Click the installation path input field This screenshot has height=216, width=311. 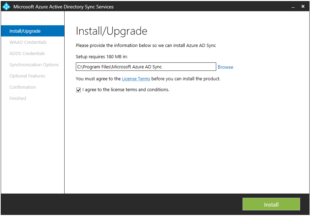pyautogui.click(x=146, y=67)
